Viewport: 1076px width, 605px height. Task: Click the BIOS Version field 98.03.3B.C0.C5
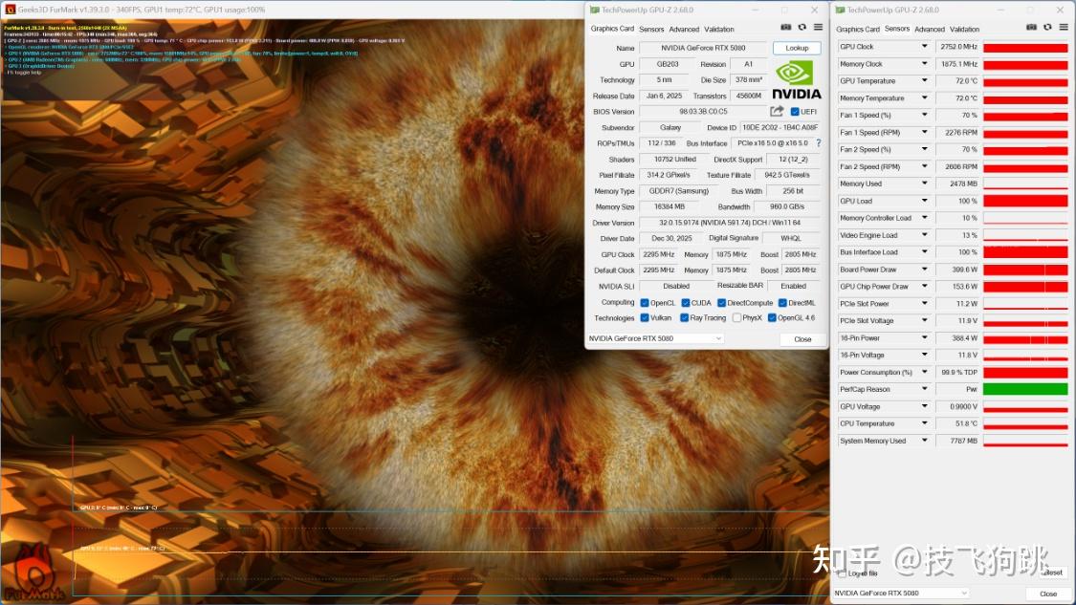(703, 111)
